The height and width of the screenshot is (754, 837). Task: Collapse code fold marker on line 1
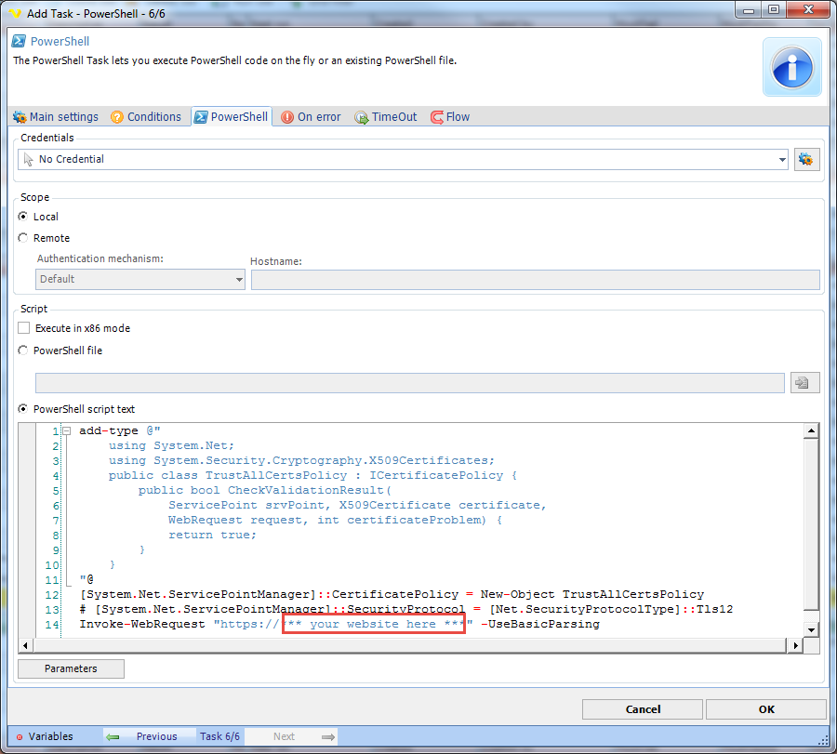tap(67, 431)
